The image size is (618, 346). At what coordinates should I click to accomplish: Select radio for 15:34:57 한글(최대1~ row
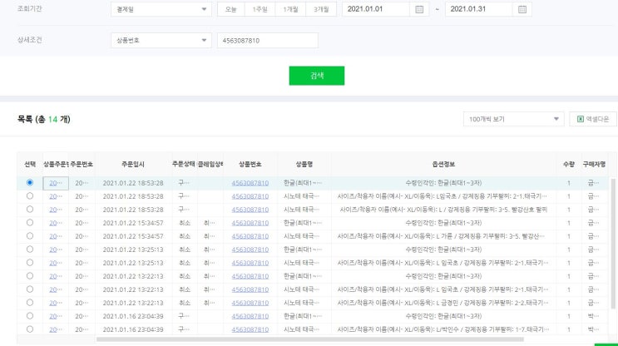point(30,223)
